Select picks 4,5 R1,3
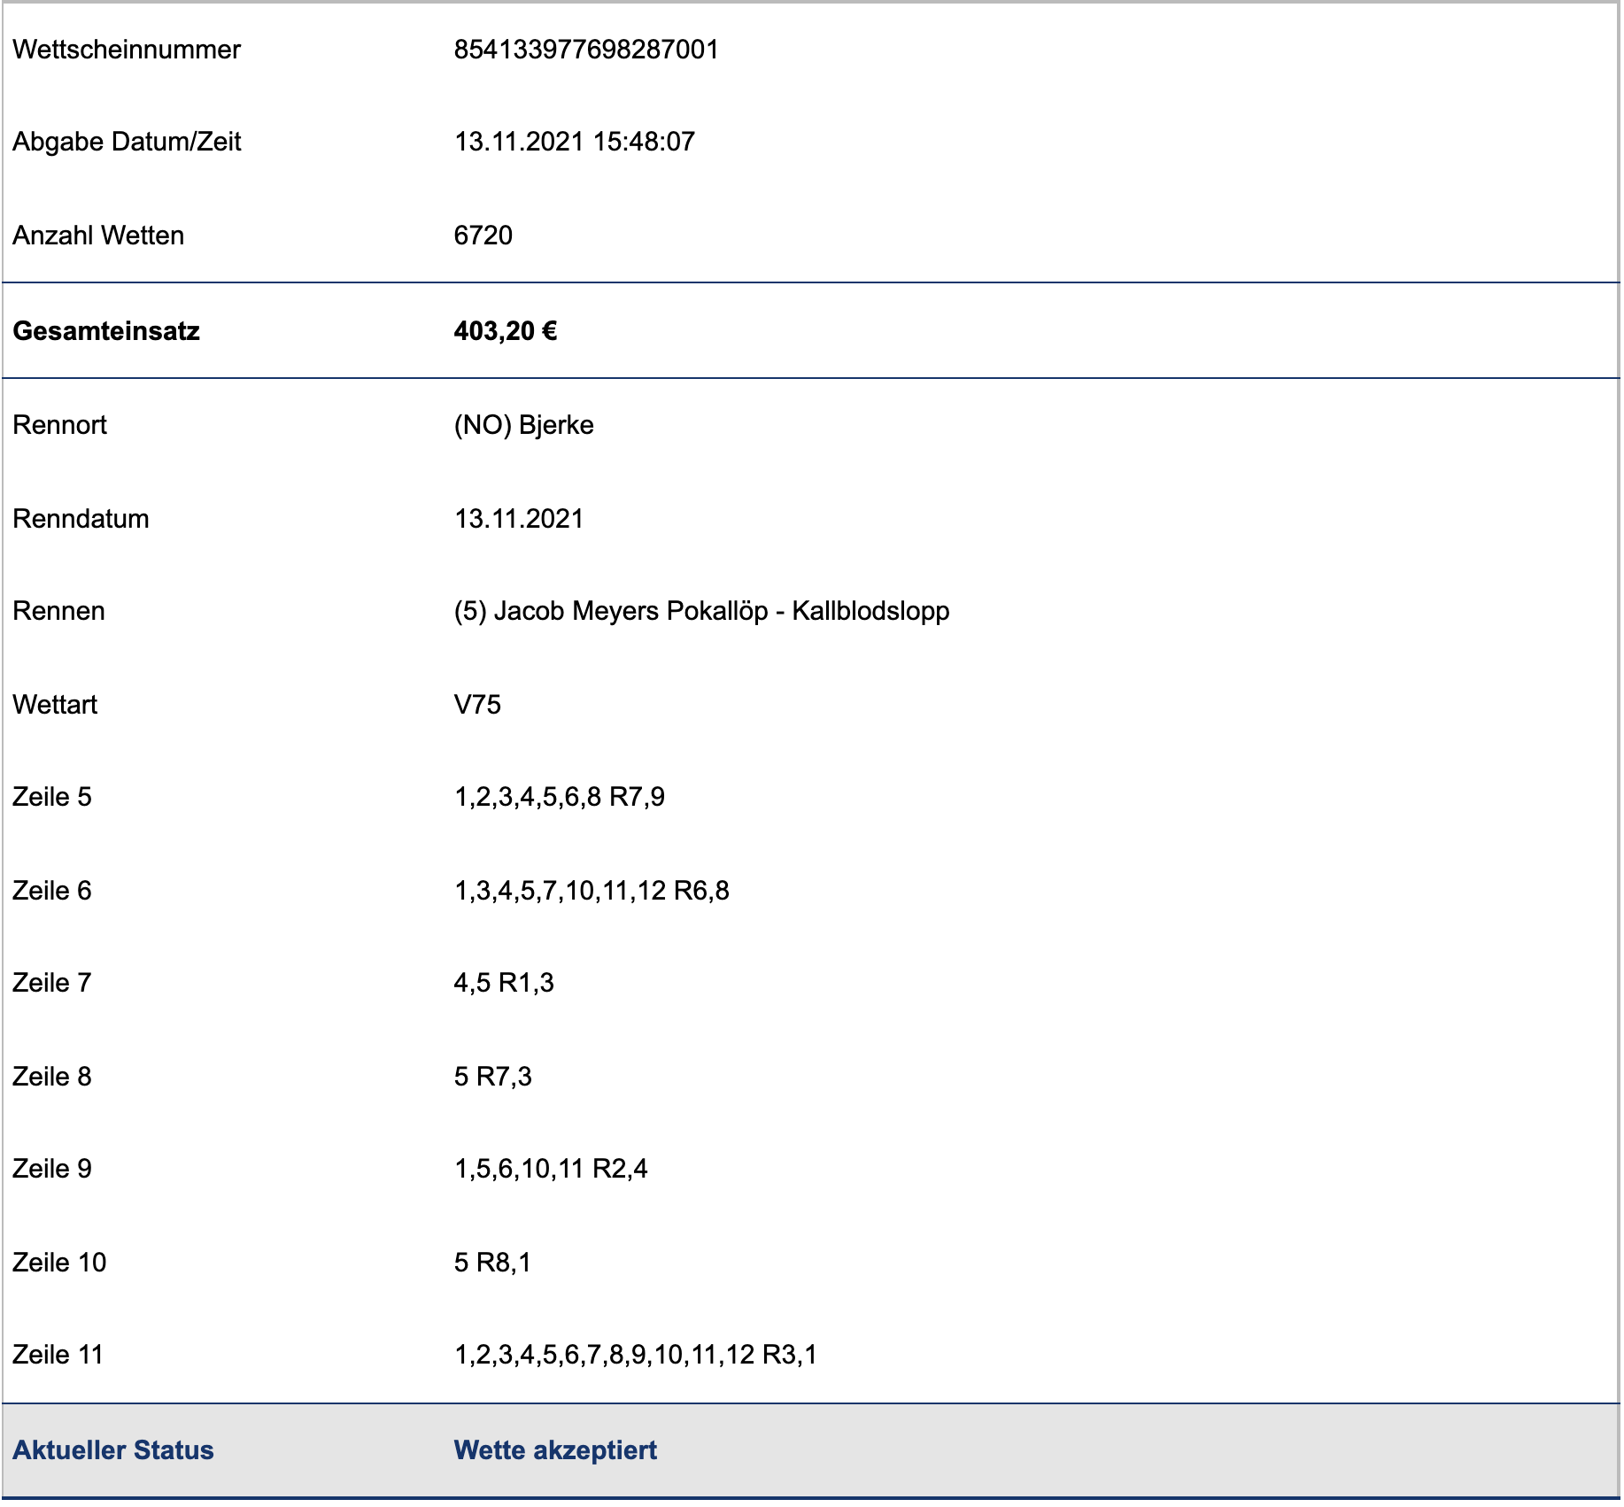1624x1507 pixels. [x=505, y=983]
